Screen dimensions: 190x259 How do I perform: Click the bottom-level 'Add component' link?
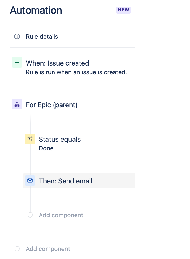pos(48,249)
